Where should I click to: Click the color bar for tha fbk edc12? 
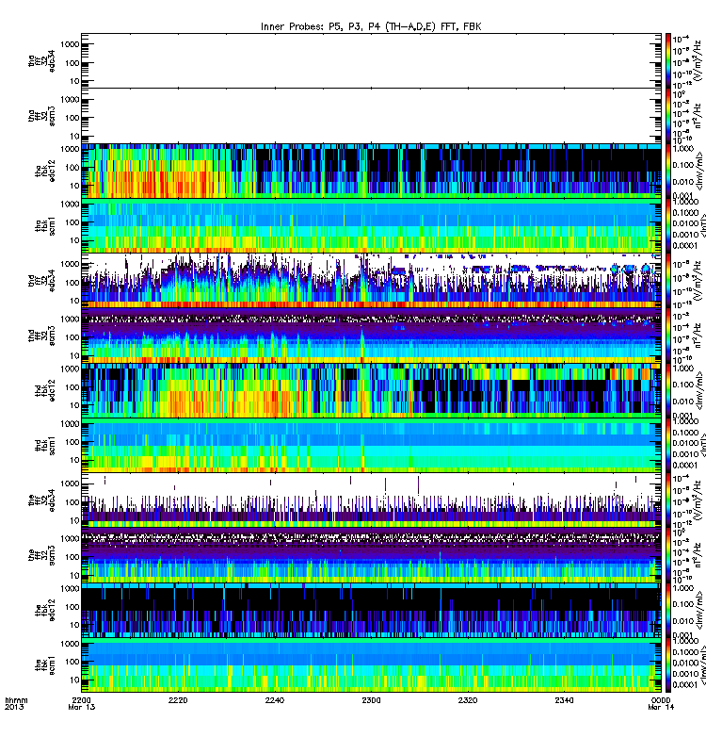pyautogui.click(x=668, y=171)
